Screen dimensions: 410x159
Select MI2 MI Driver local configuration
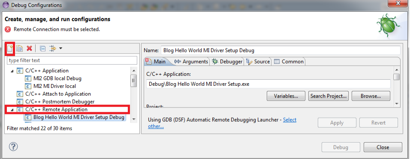[x=54, y=86]
